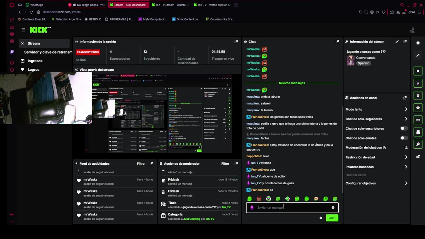
Task: Expand Palabras baneadas options
Action: click(x=406, y=167)
